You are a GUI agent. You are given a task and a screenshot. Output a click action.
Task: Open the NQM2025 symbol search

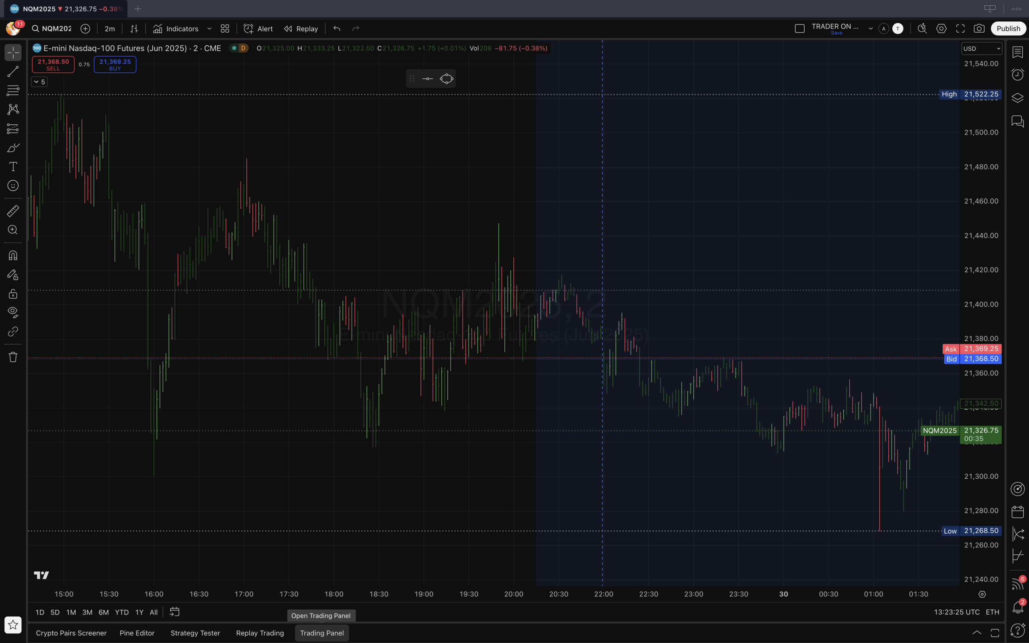(51, 29)
